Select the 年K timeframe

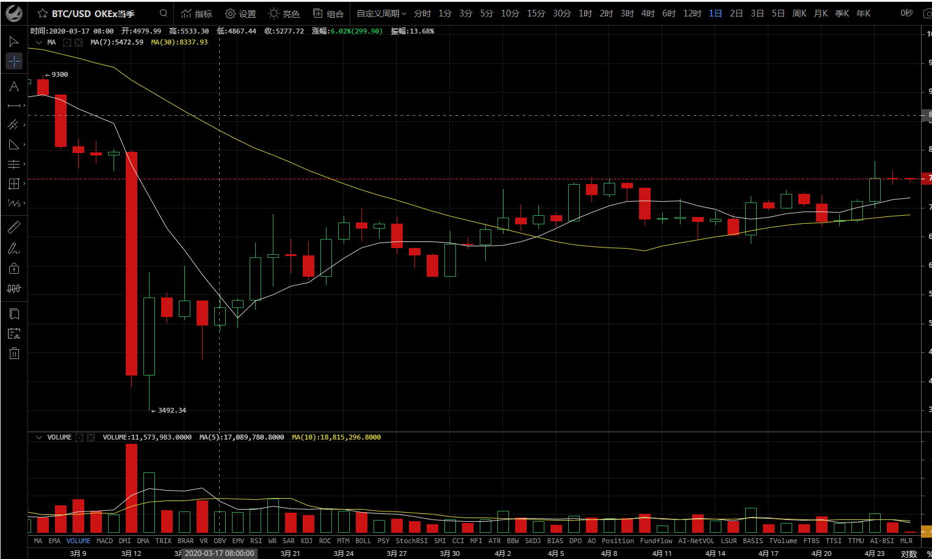coord(863,13)
